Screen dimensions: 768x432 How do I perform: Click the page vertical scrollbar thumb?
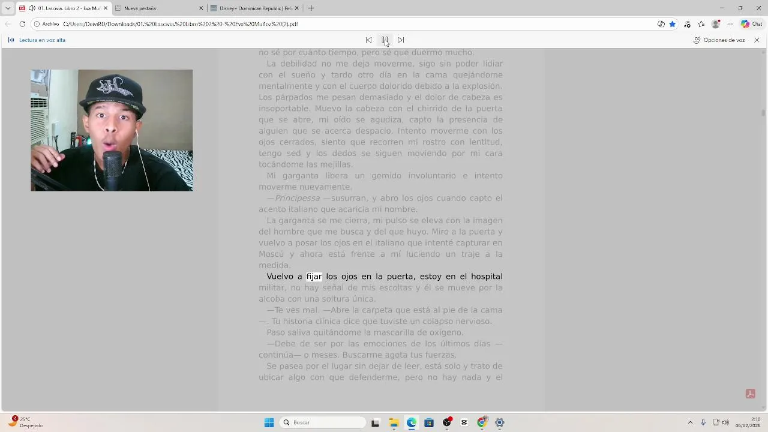point(763,112)
